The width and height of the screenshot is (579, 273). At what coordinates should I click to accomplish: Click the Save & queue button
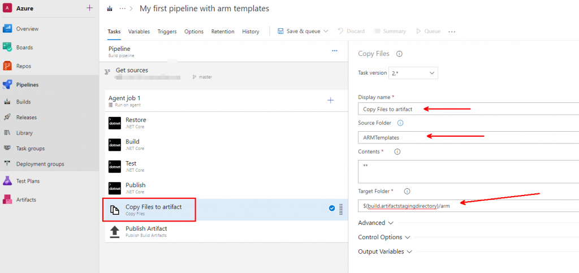click(x=299, y=31)
